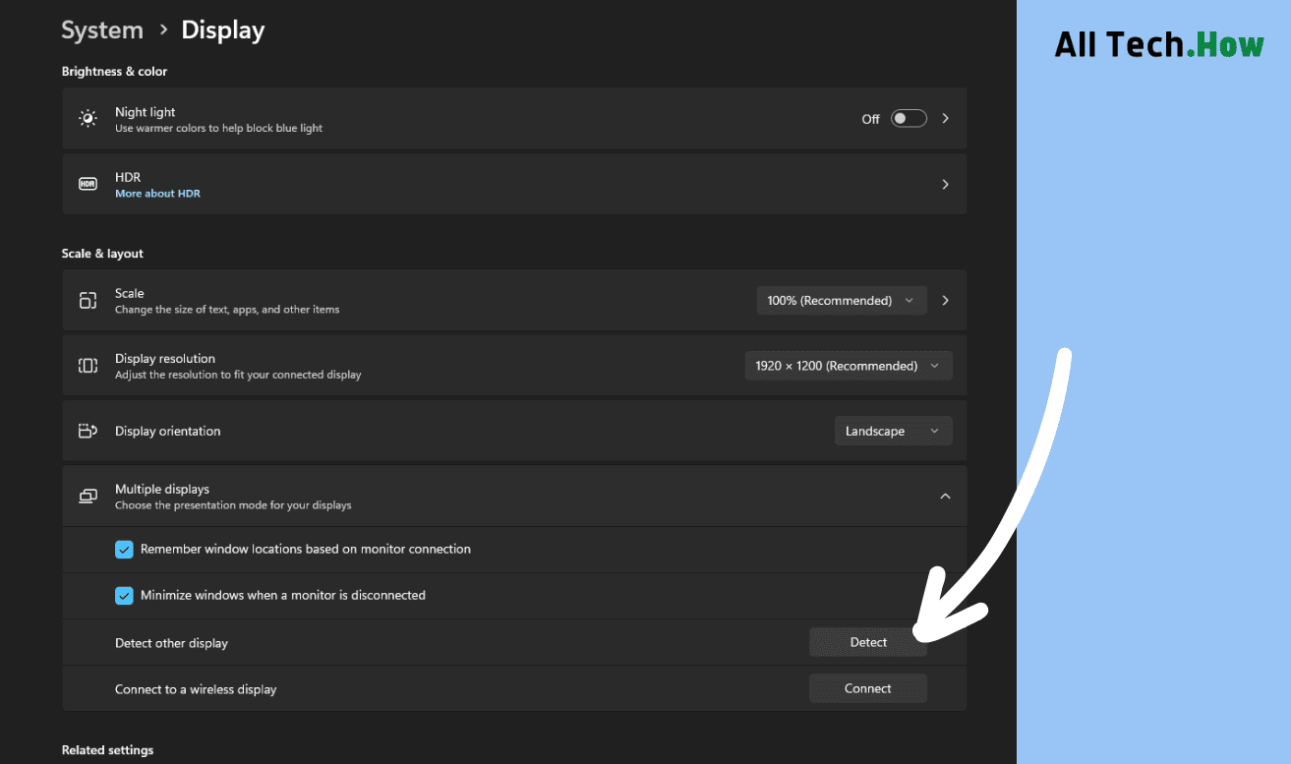Toggle the Night light switch
Image resolution: width=1291 pixels, height=764 pixels.
pyautogui.click(x=909, y=118)
